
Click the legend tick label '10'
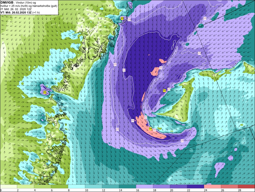click(x=86, y=190)
